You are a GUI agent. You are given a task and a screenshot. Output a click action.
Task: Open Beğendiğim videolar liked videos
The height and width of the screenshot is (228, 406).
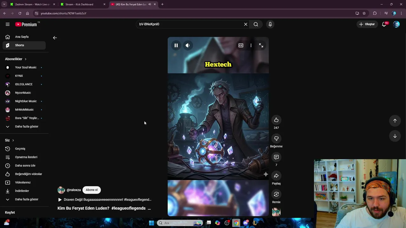[24, 174]
